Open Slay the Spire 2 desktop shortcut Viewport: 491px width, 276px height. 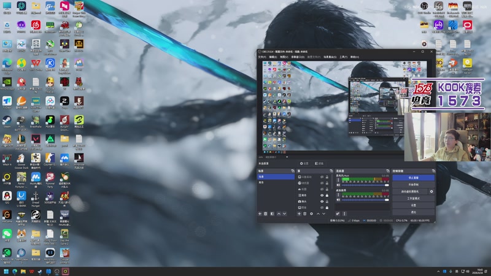(64, 237)
